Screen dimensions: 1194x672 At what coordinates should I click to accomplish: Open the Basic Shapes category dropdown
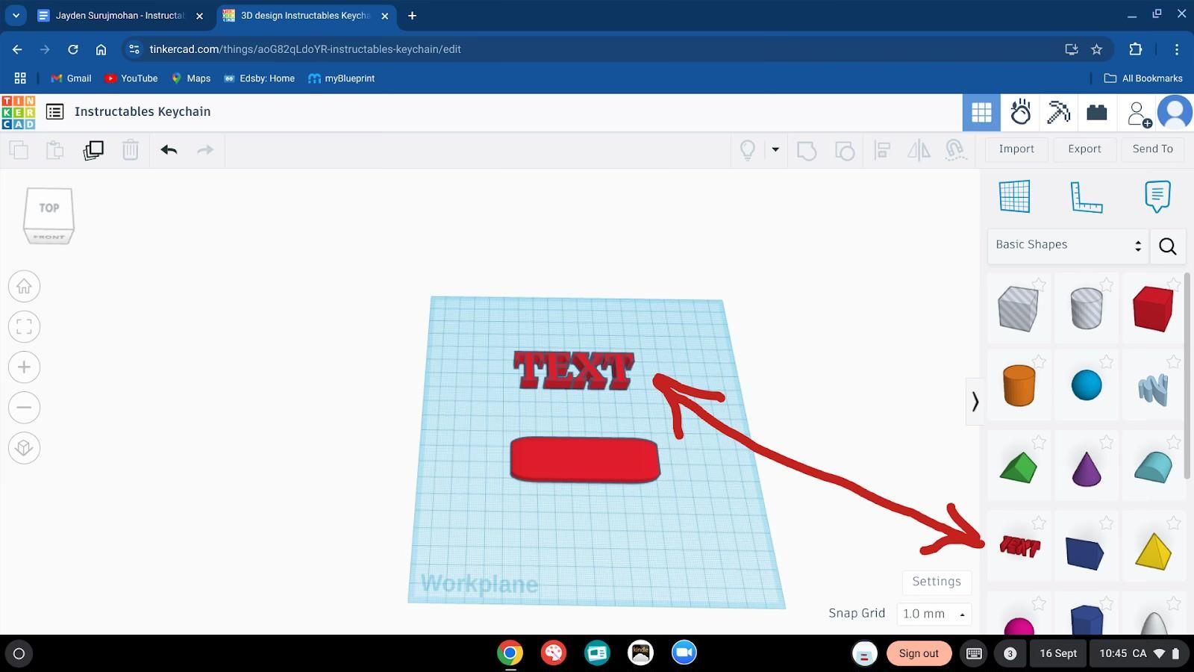[1066, 244]
